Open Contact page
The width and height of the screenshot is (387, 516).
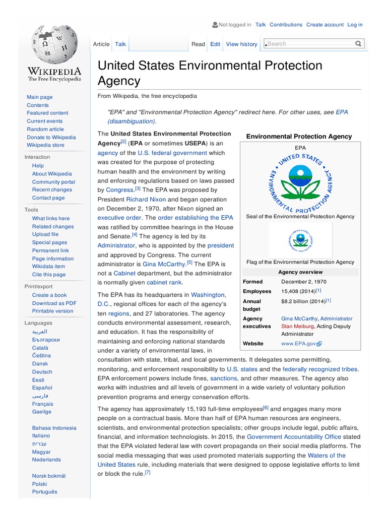[x=48, y=198]
